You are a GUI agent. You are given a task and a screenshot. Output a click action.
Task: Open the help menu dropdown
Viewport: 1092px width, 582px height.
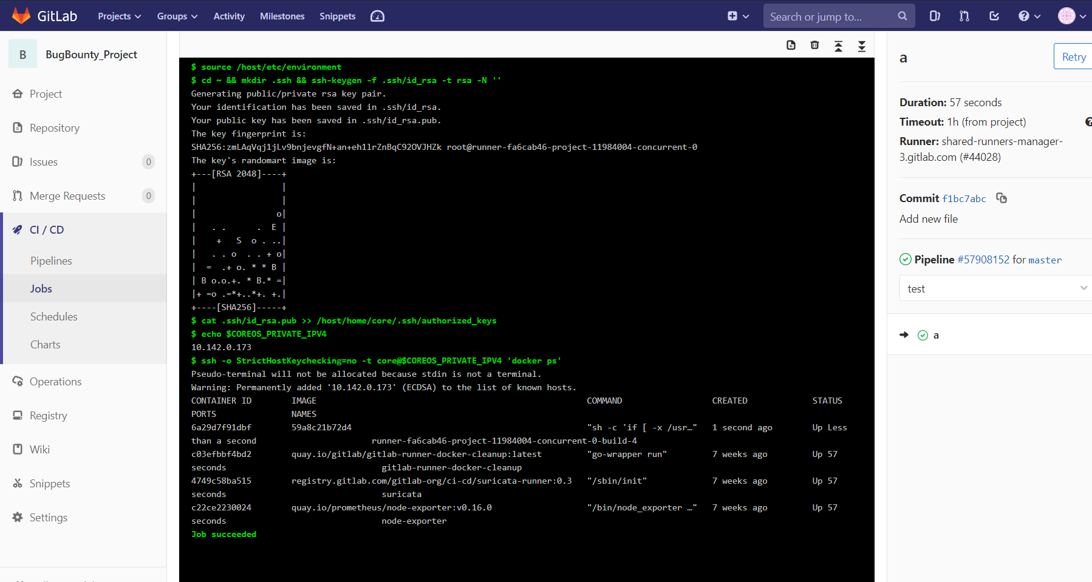click(1029, 16)
